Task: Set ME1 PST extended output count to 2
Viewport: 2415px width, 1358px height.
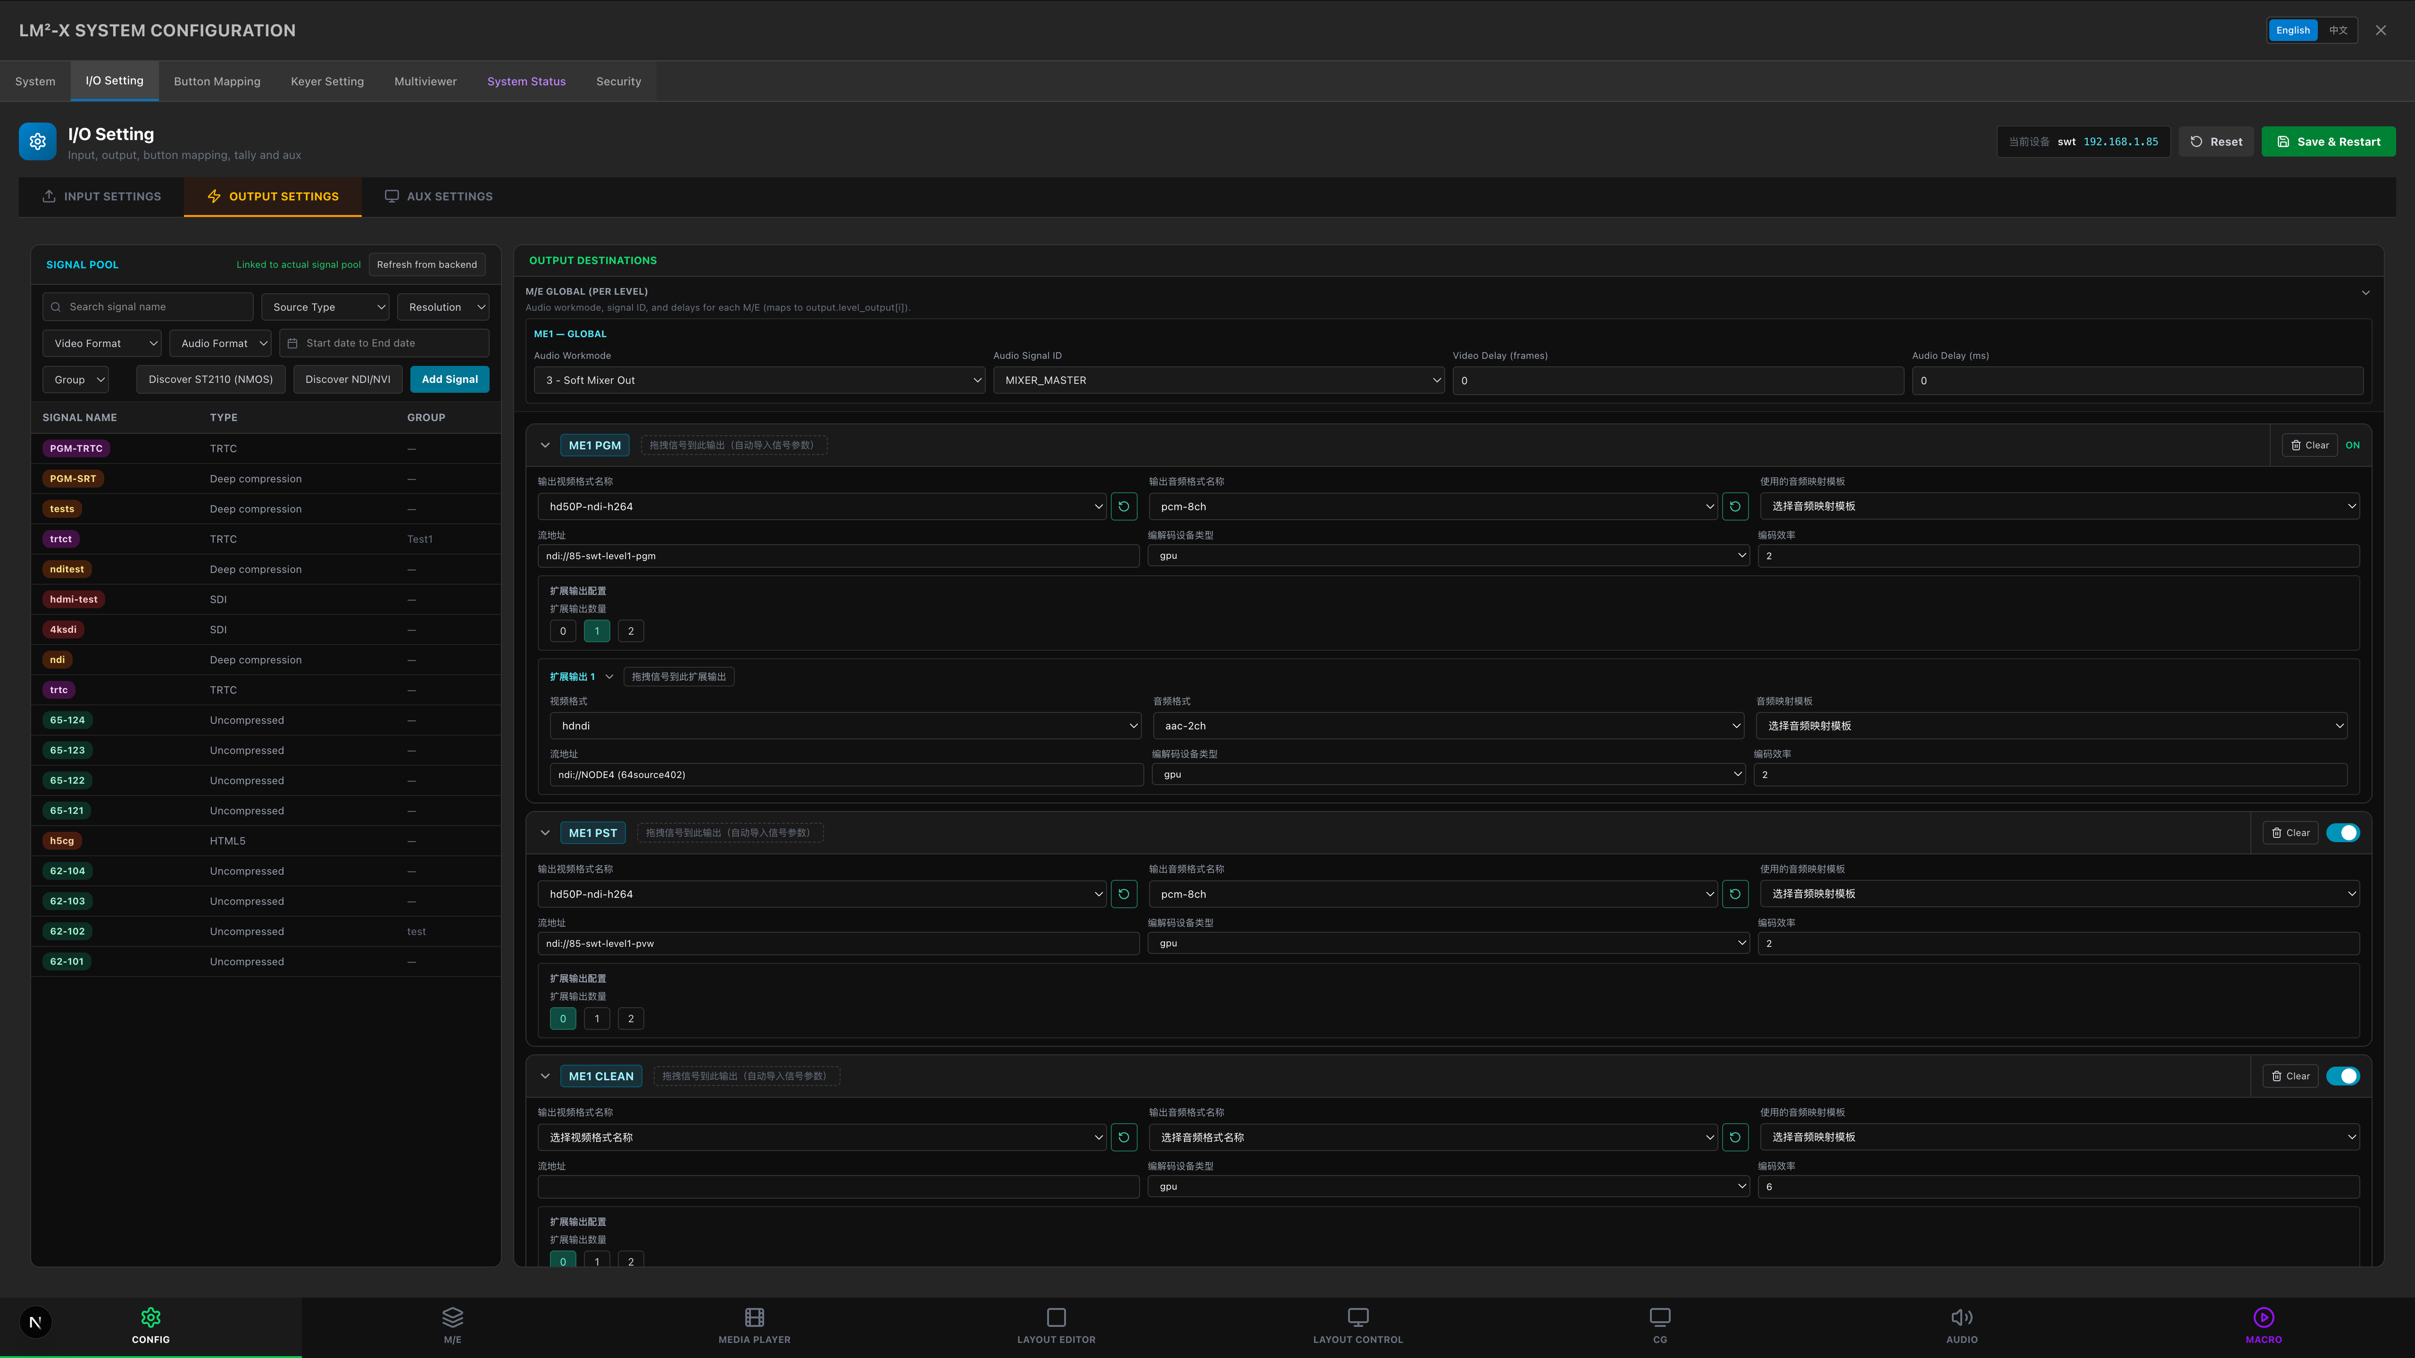Action: (x=631, y=1018)
